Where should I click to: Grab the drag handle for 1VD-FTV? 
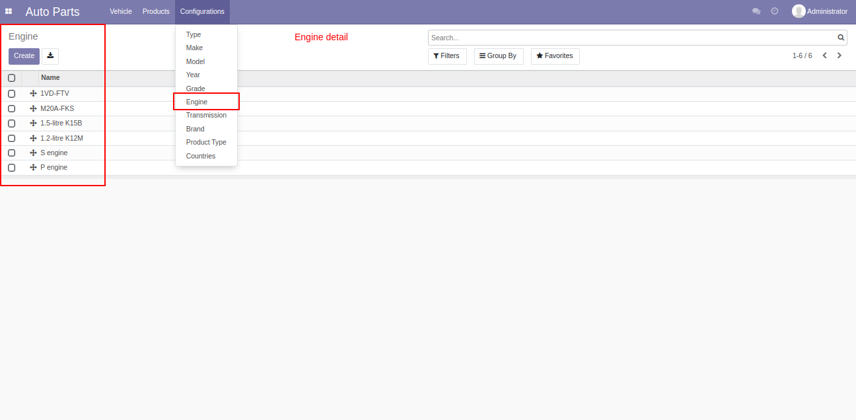coord(33,94)
